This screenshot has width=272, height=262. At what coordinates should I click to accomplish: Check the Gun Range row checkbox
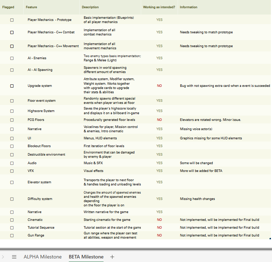[12, 235]
